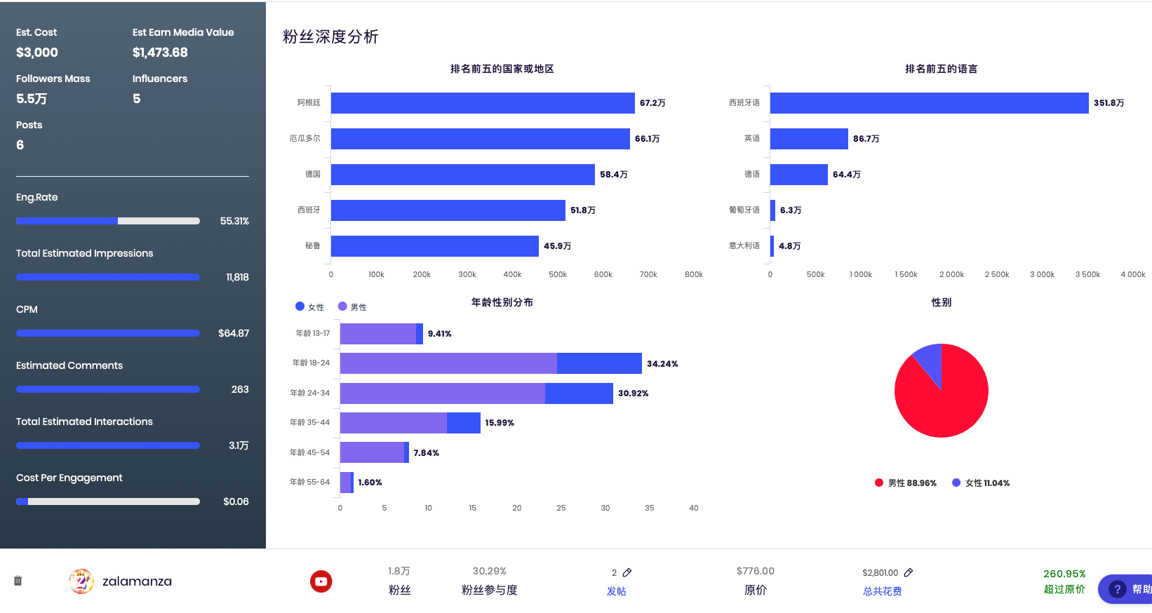Click the Followers Mass value 5.5万
The height and width of the screenshot is (613, 1152).
tap(32, 99)
